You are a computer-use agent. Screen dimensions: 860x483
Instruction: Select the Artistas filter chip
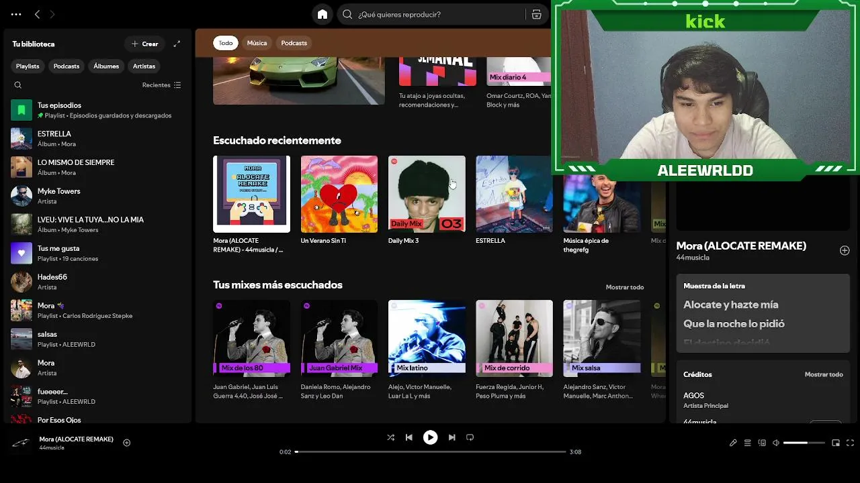(144, 66)
